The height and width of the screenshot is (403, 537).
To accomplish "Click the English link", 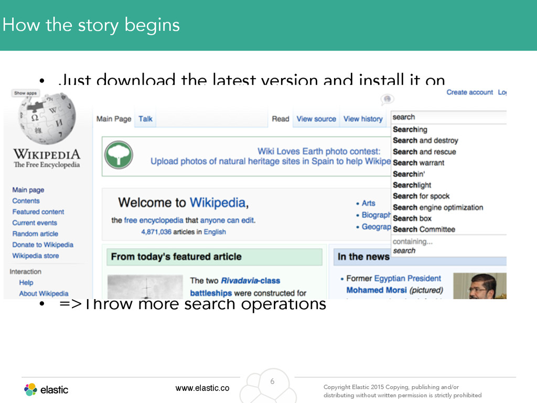I will tap(214, 232).
